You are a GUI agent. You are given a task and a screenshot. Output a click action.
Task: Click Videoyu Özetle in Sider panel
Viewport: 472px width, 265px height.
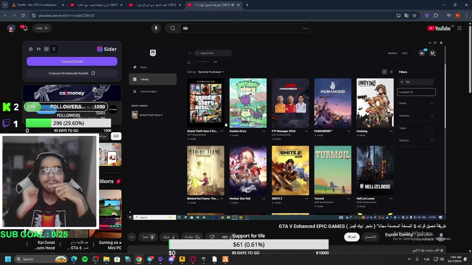pos(72,61)
